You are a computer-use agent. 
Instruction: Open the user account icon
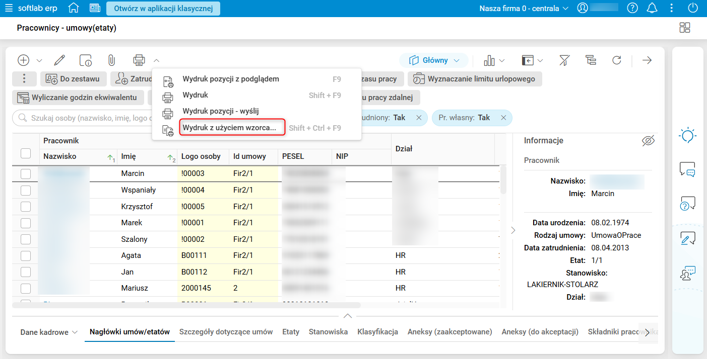pos(583,8)
